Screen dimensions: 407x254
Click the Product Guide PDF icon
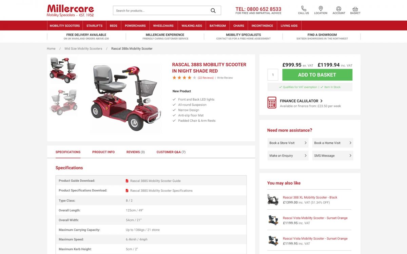[x=127, y=181]
